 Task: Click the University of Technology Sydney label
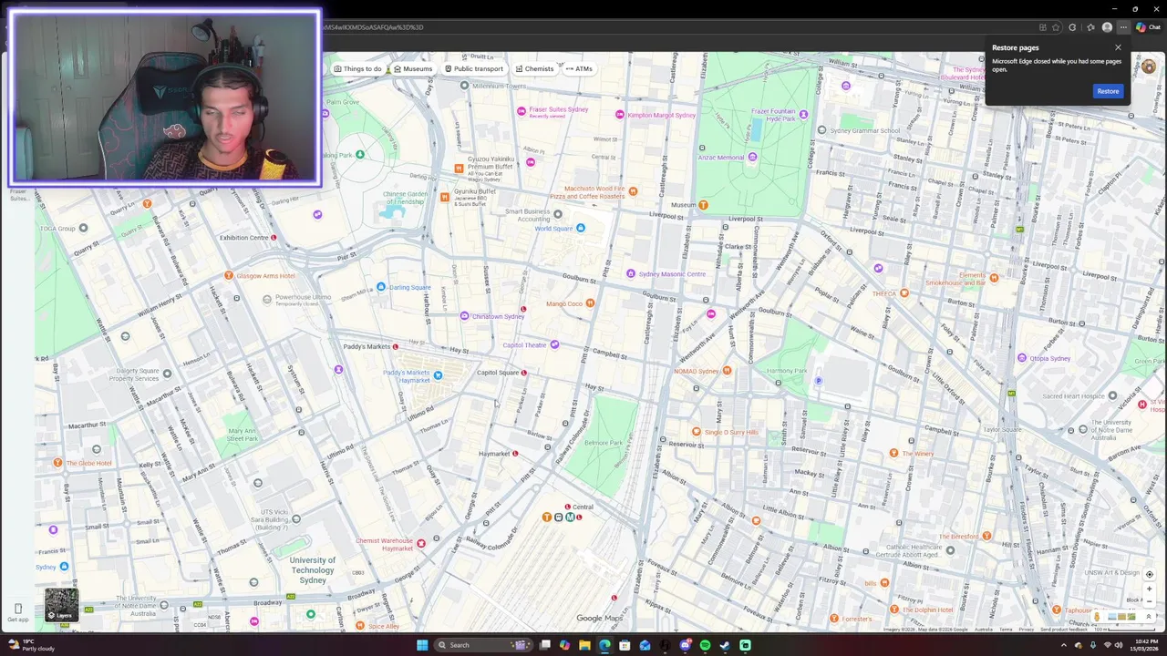(313, 570)
